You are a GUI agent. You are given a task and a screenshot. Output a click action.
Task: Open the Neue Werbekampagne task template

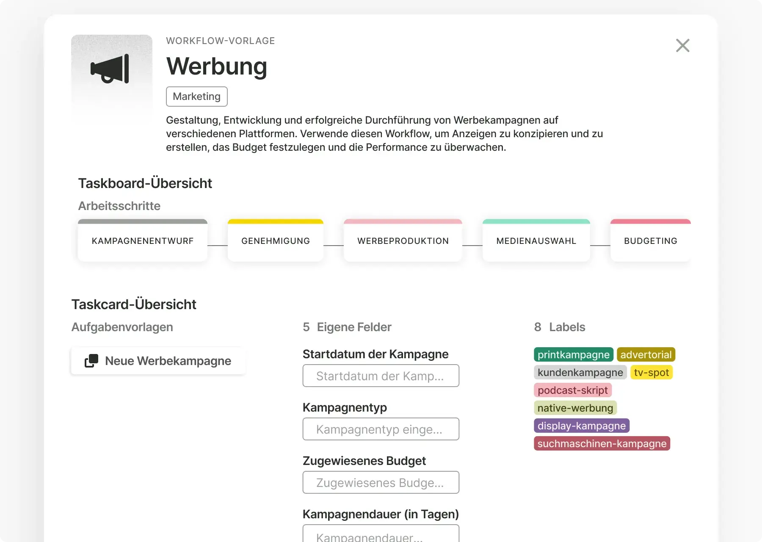pyautogui.click(x=168, y=361)
